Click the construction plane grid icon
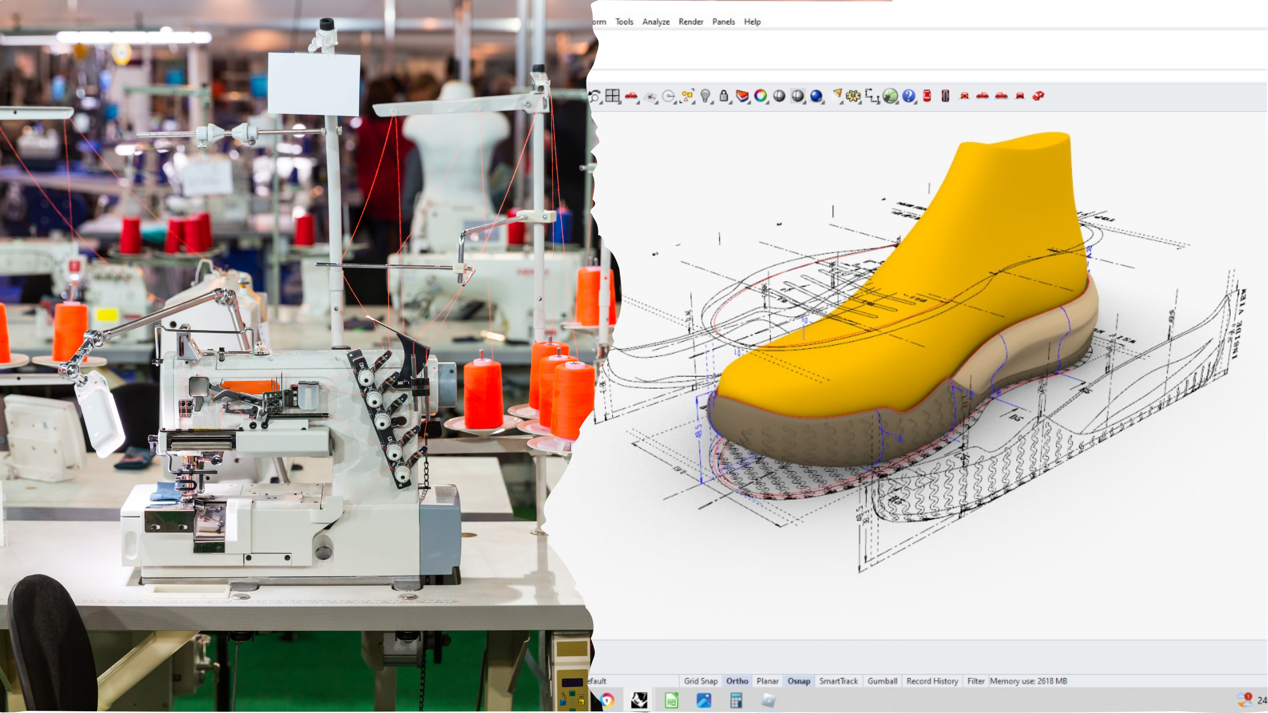1268x713 pixels. (x=650, y=97)
